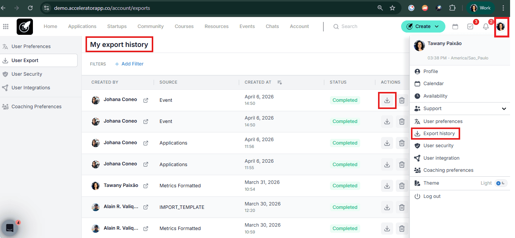Open User Security in left sidebar
The height and width of the screenshot is (238, 515).
27,74
